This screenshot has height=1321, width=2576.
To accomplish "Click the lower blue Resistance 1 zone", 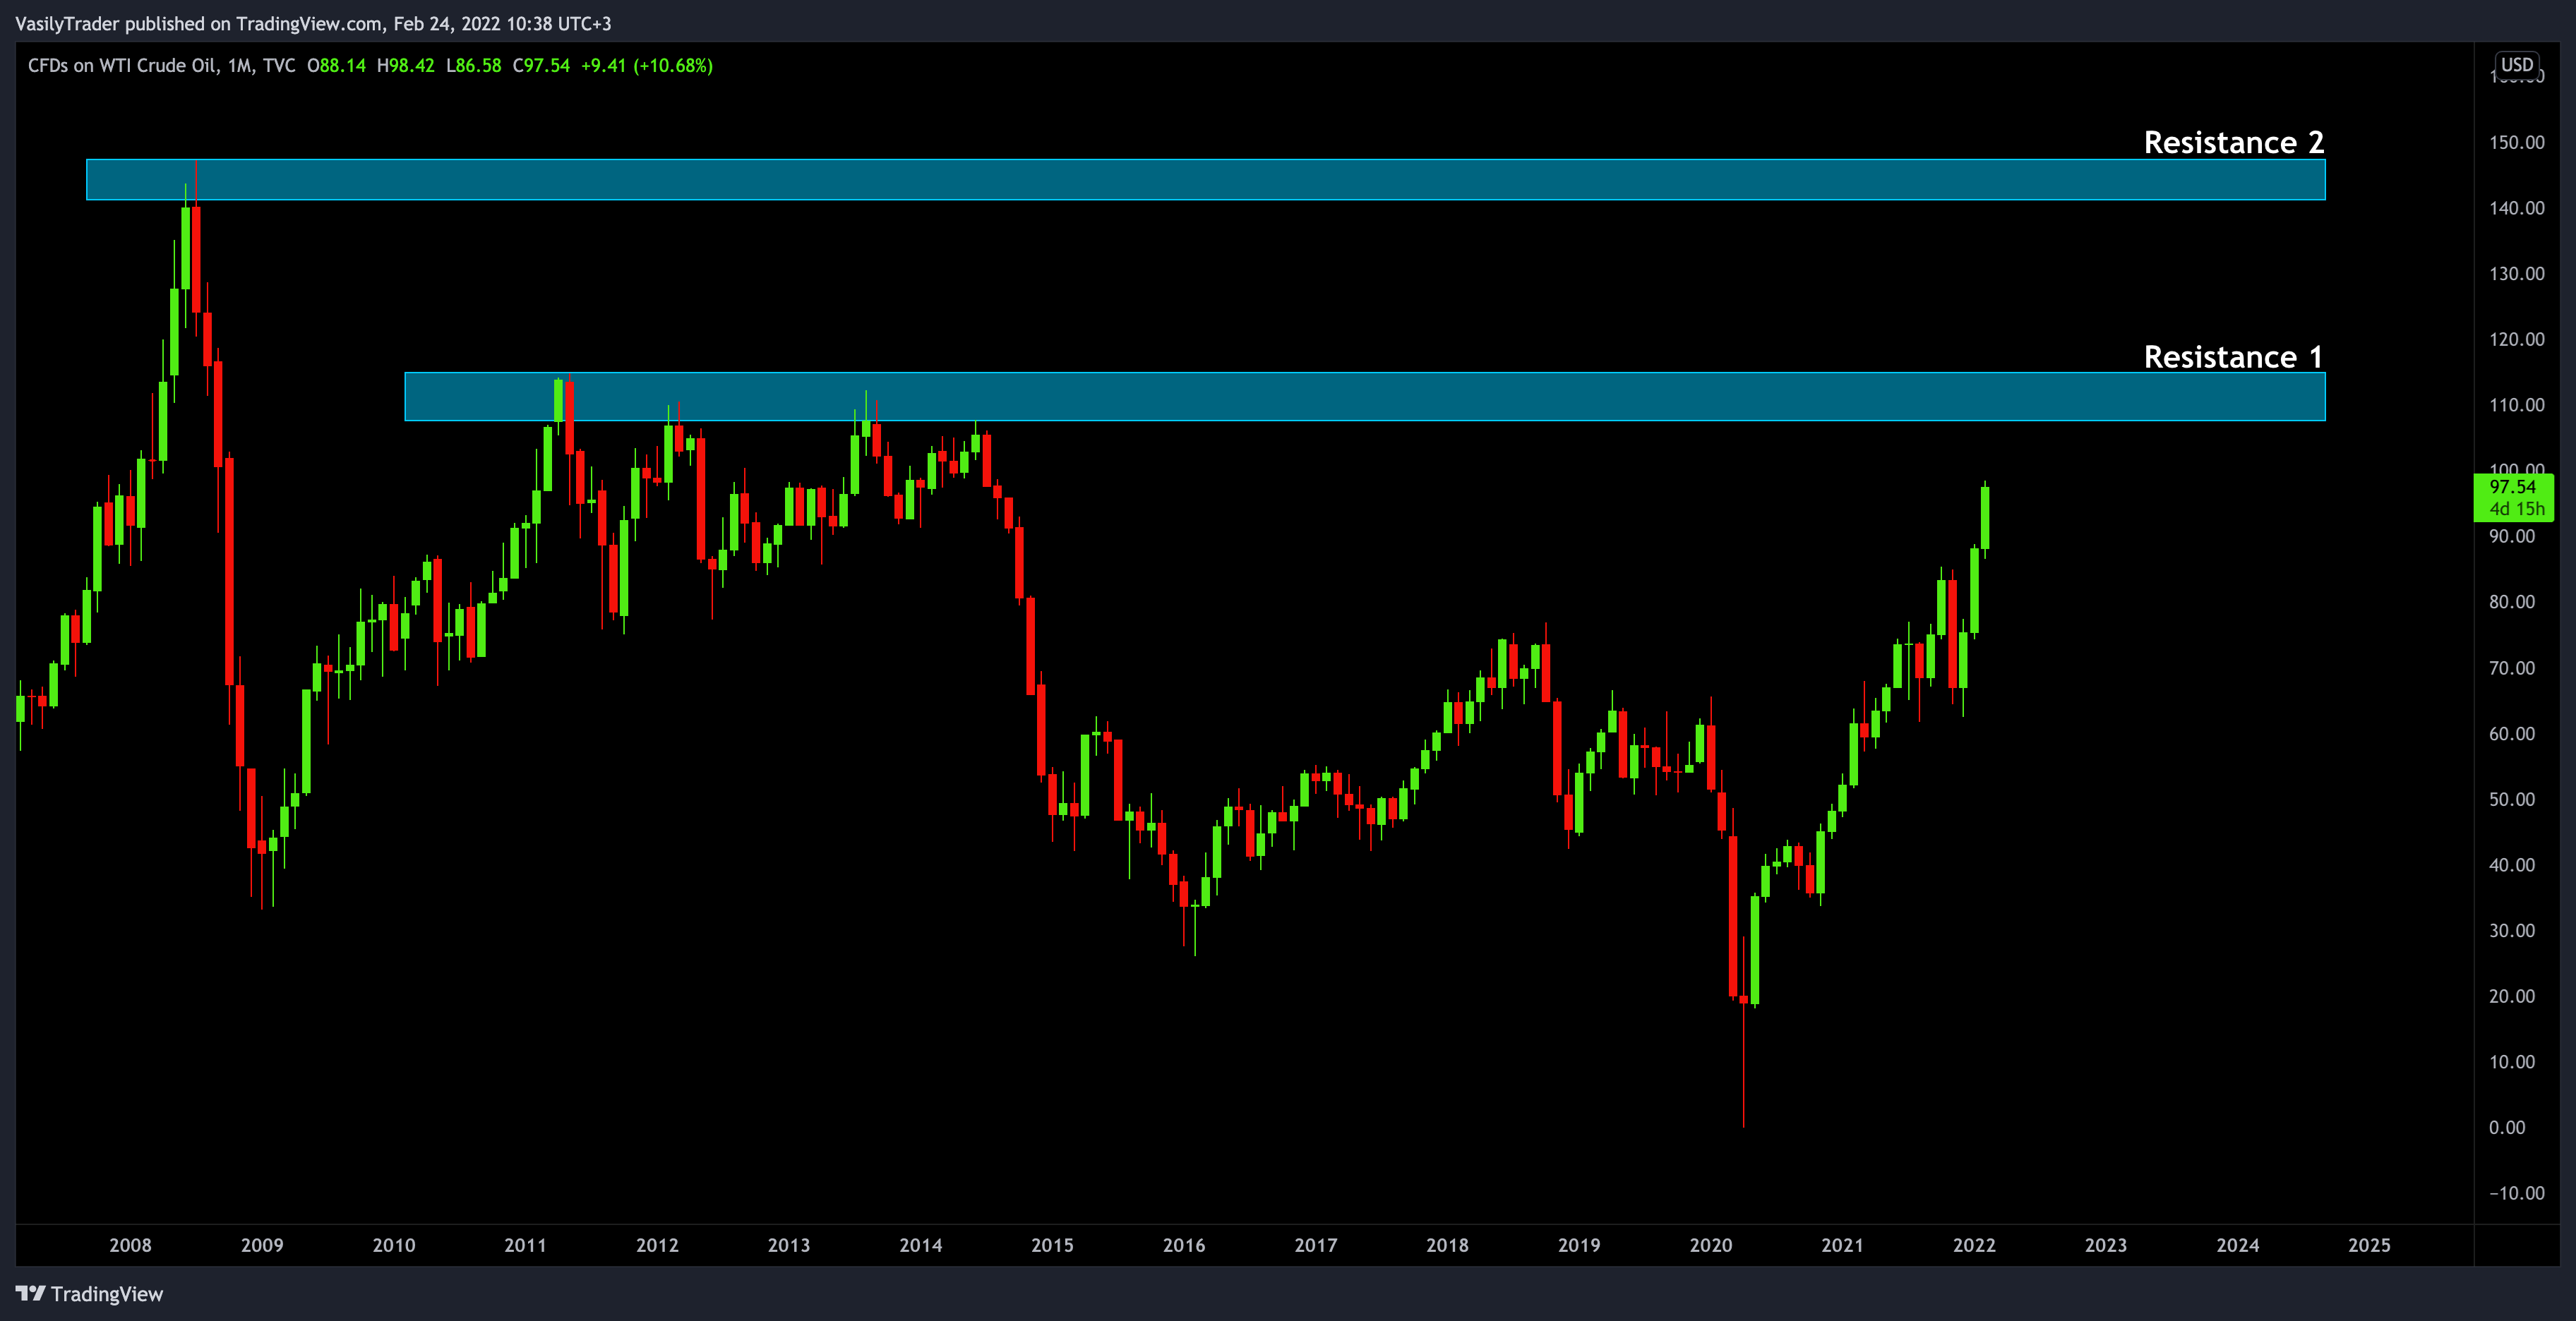I will 1364,397.
